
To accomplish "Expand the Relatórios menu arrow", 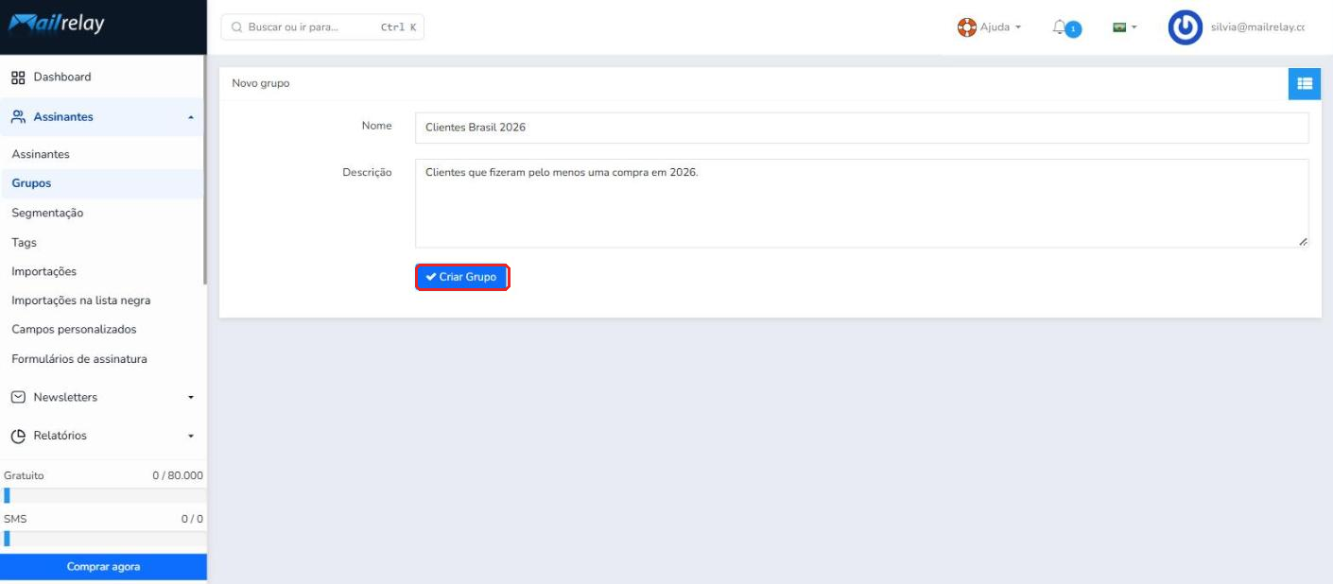I will point(191,437).
